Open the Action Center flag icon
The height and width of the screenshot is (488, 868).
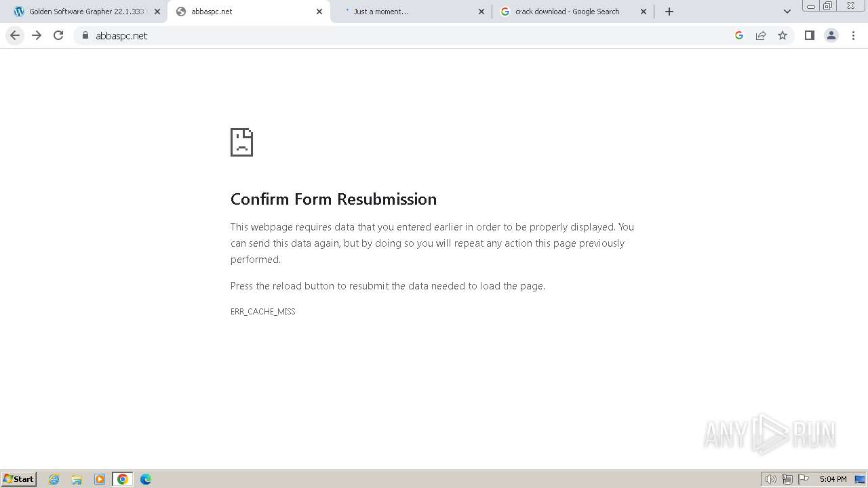804,479
